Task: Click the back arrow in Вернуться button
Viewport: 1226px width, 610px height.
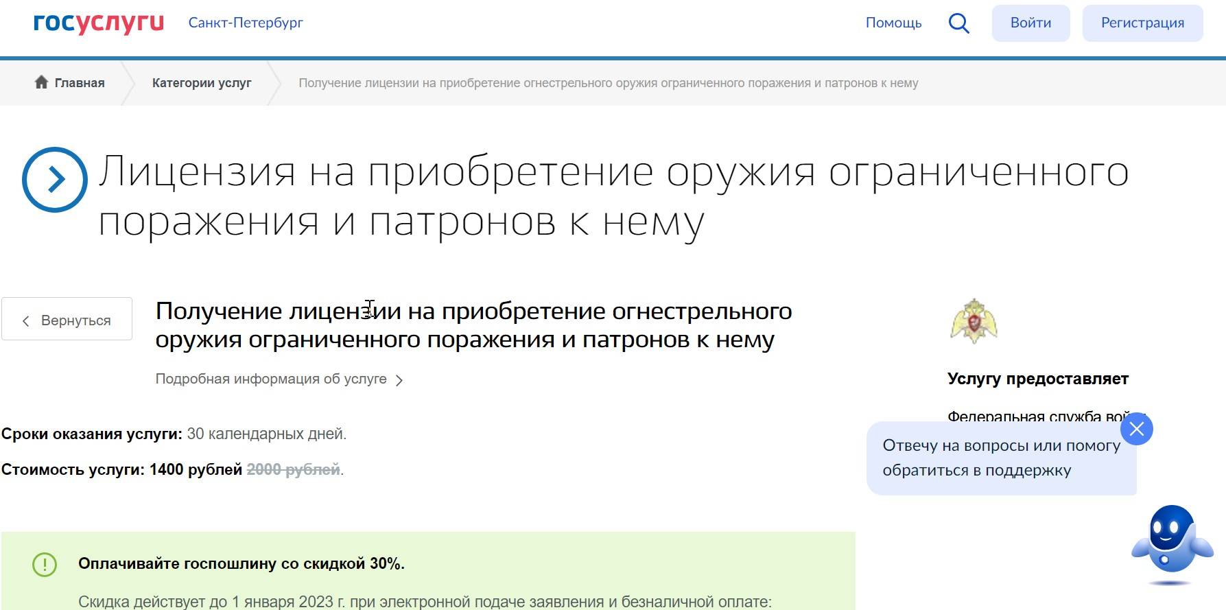Action: point(26,320)
